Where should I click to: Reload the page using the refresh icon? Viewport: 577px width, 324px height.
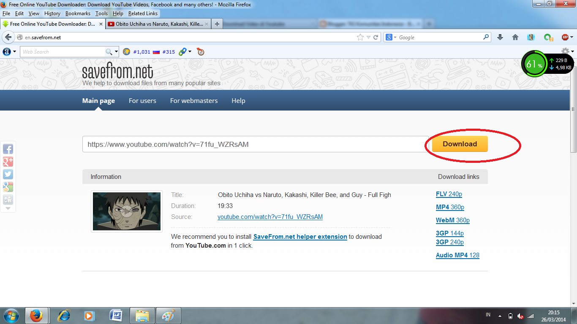click(376, 37)
